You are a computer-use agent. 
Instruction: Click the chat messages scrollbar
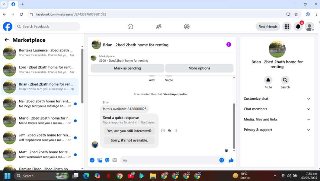[x=234, y=126]
